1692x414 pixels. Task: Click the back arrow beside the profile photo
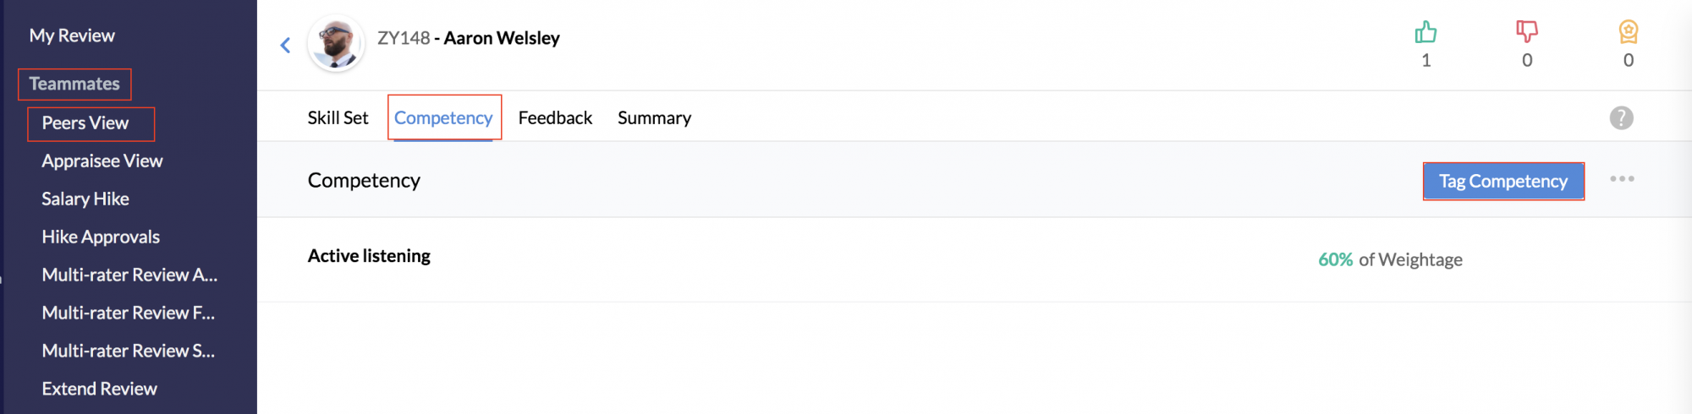286,45
